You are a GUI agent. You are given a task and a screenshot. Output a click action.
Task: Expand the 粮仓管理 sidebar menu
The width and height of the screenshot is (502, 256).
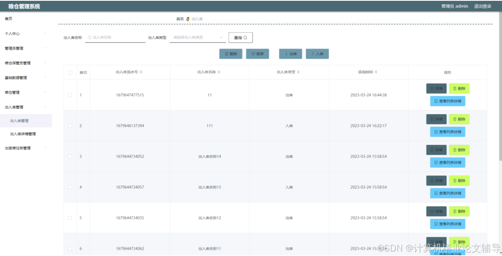click(x=26, y=92)
